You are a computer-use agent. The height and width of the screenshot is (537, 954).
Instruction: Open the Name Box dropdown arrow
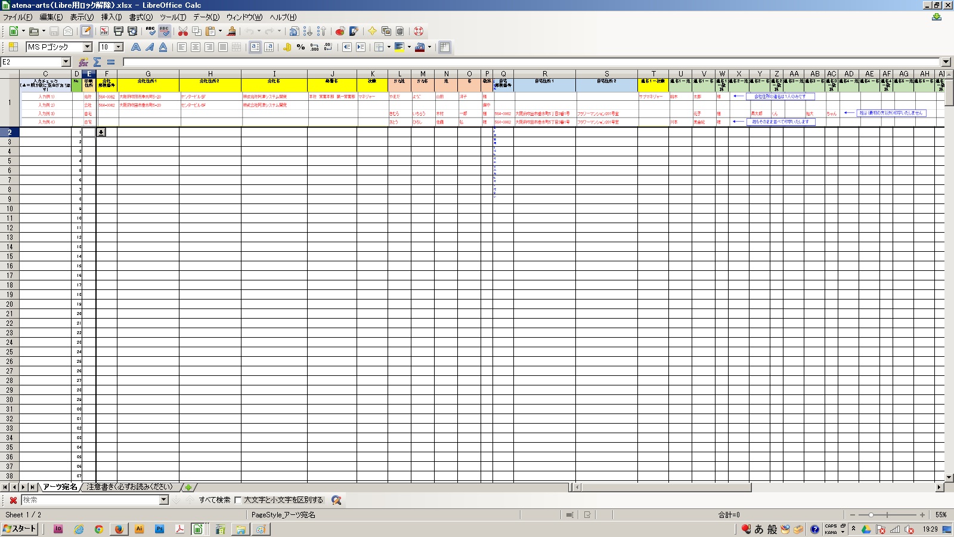pos(66,62)
